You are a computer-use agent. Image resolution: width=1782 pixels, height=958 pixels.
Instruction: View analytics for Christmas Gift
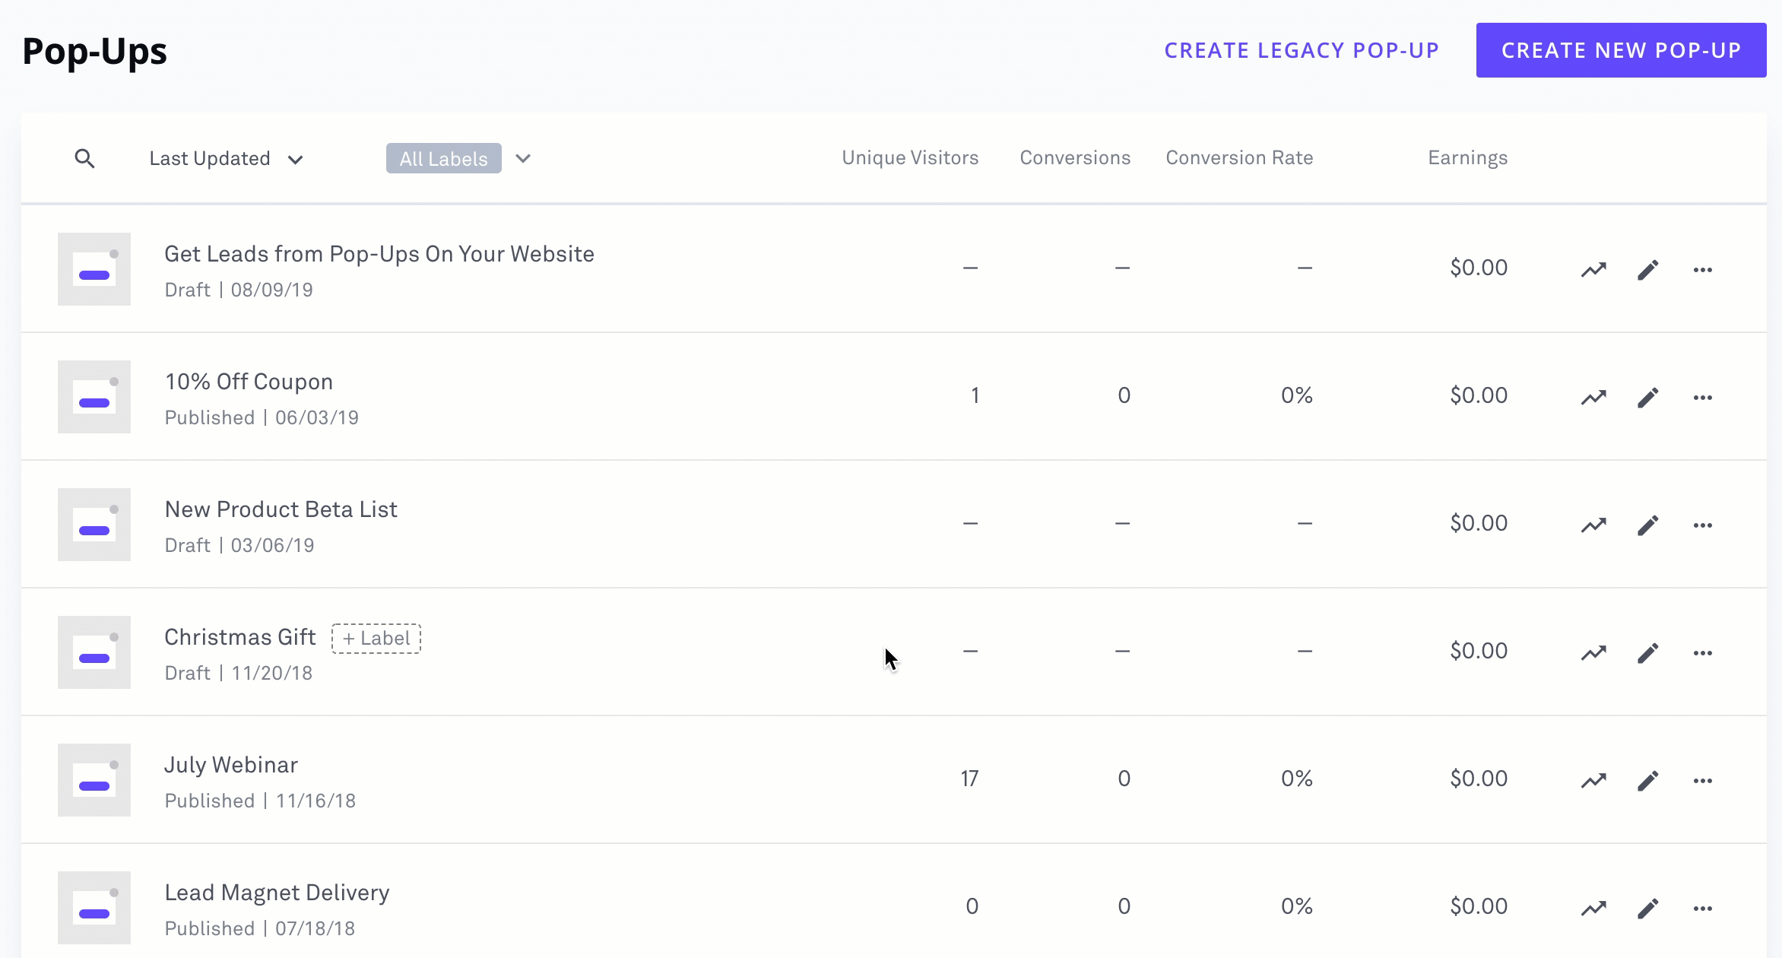coord(1593,652)
